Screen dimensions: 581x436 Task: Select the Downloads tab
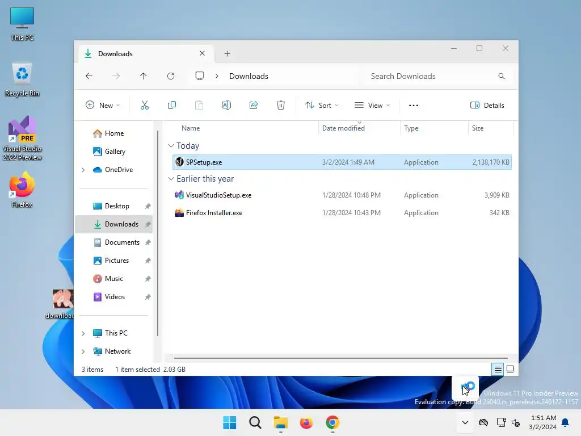(145, 54)
